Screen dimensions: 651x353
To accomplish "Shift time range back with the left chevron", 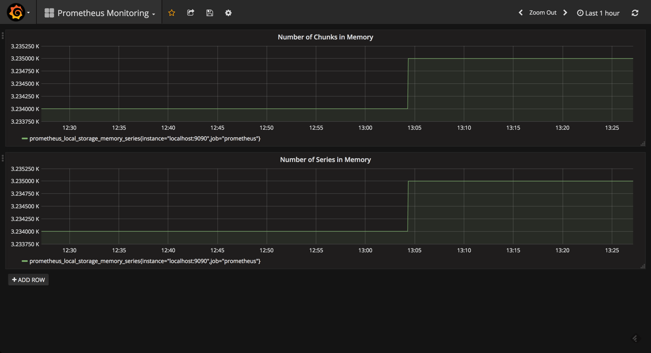I will pos(520,12).
